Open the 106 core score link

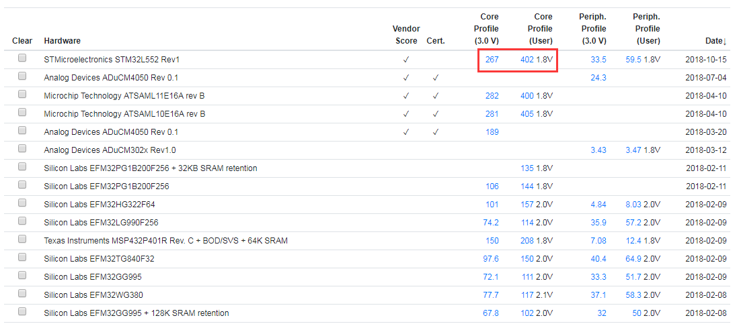tap(492, 186)
